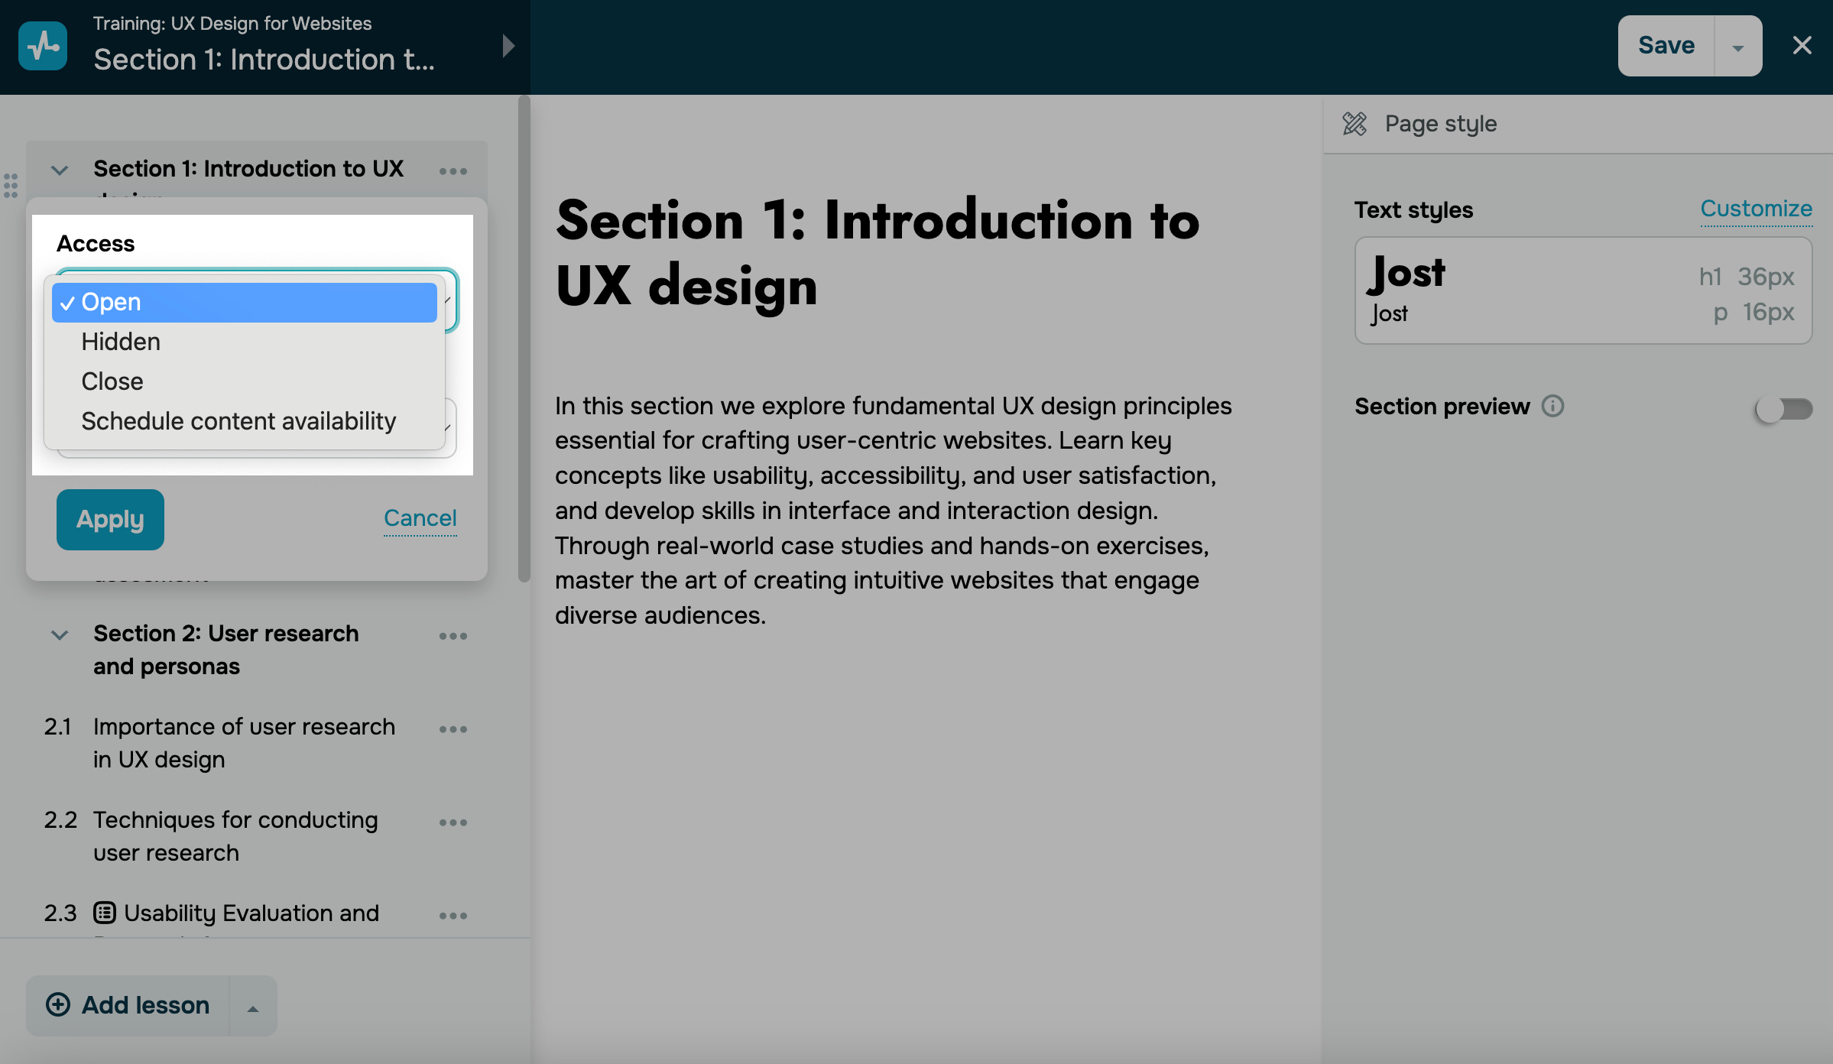Choose Close in the Access list
Viewport: 1833px width, 1064px height.
click(x=112, y=381)
